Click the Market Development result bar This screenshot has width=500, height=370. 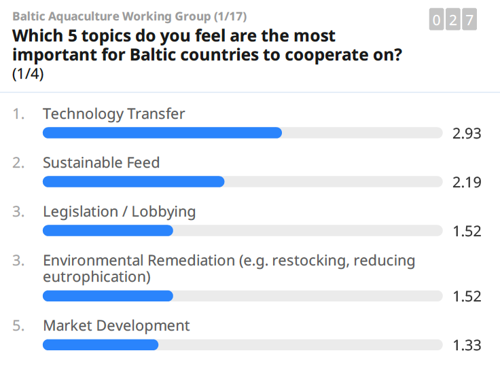pos(243,345)
